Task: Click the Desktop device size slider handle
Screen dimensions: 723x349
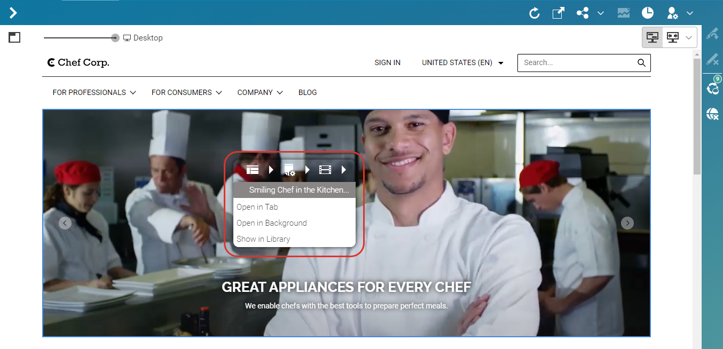Action: (x=115, y=38)
